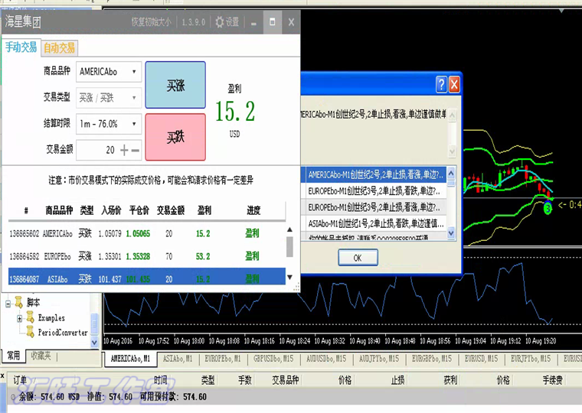Click the 盈利 column header in the order table

204,210
